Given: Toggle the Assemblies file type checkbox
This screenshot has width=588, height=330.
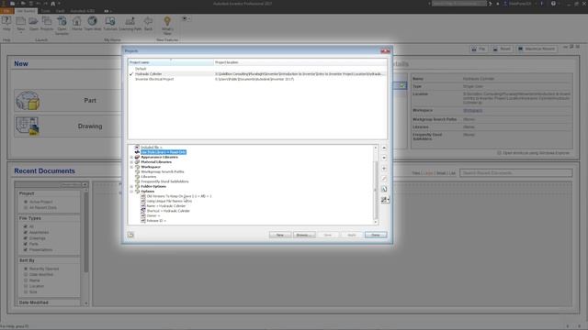Looking at the screenshot, I should (26, 232).
